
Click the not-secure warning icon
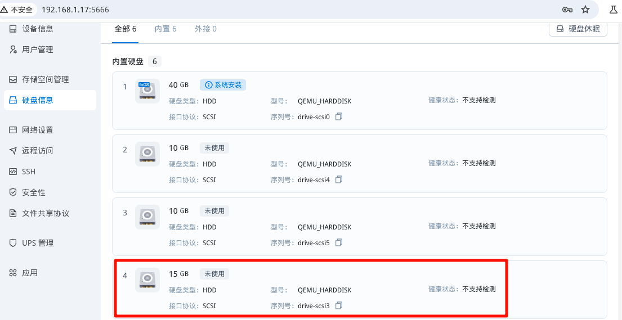(x=5, y=10)
